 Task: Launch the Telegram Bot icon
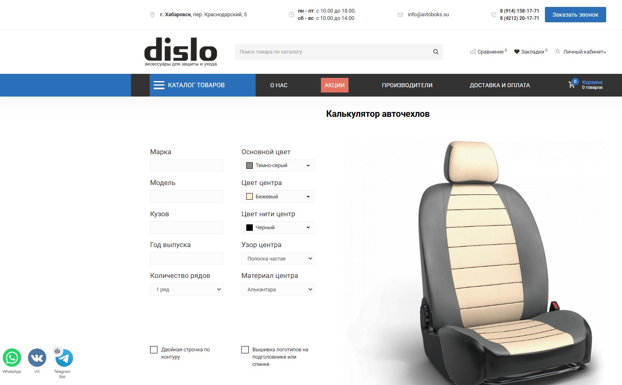pos(64,358)
